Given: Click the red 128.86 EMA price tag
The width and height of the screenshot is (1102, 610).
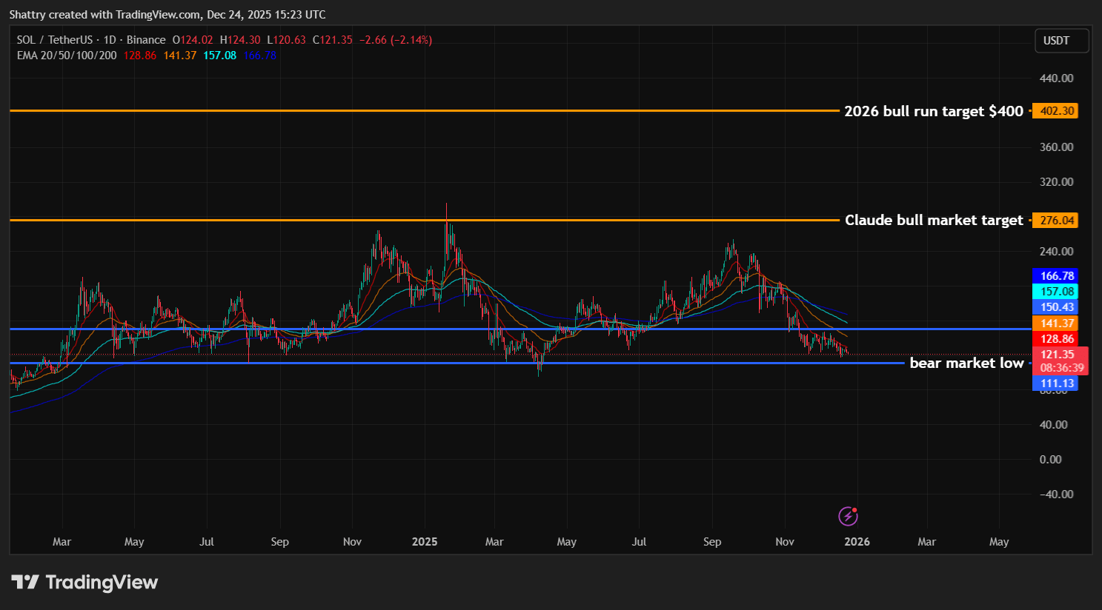Looking at the screenshot, I should (1056, 339).
